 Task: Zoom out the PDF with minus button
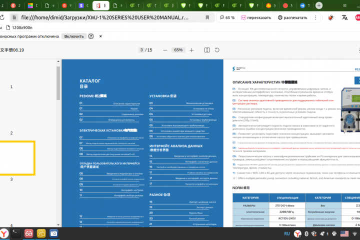pos(165,50)
